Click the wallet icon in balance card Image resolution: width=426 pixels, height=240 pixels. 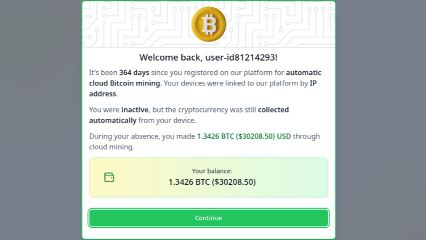(109, 177)
